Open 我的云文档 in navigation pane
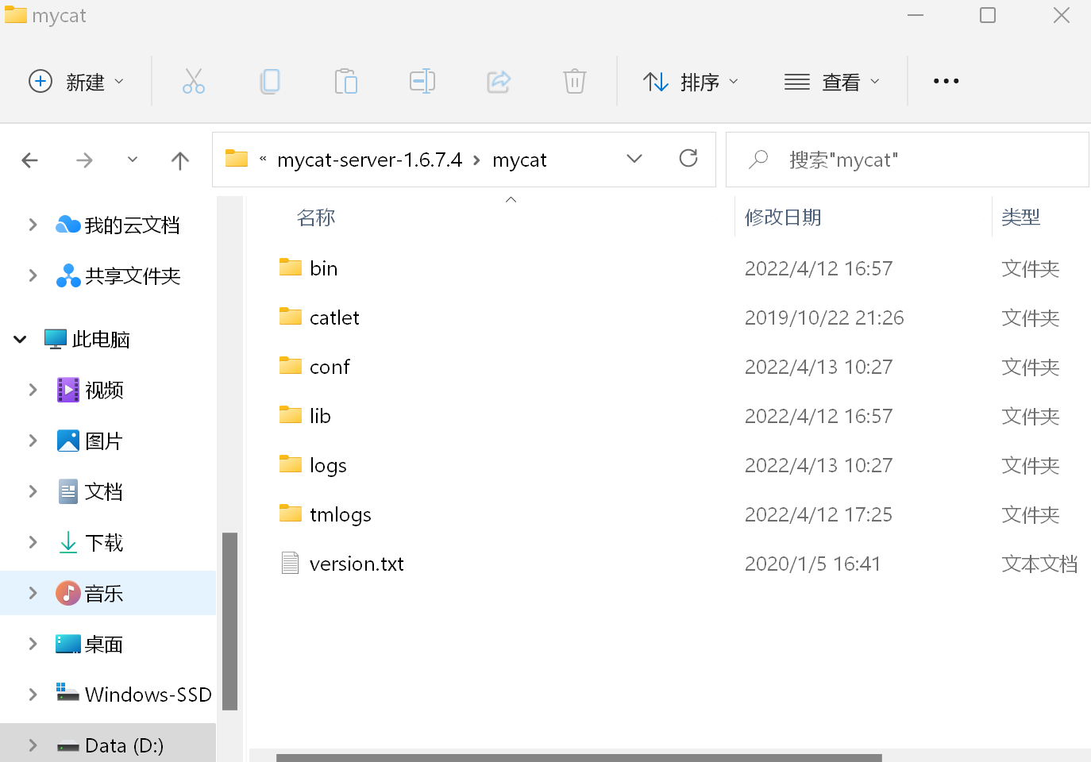 [x=118, y=225]
